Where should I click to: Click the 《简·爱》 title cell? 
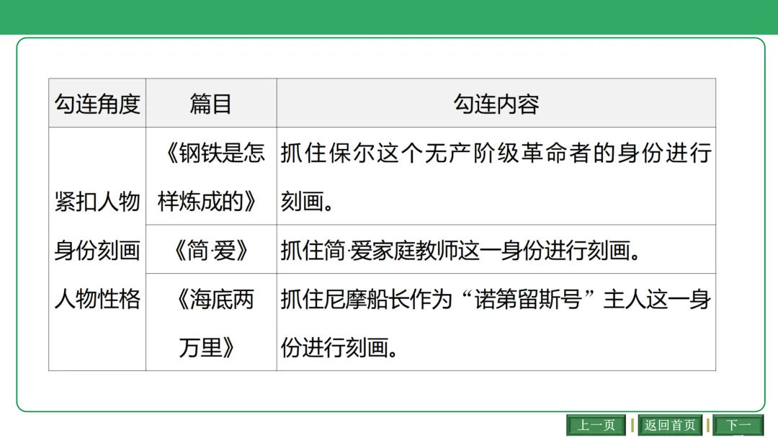point(211,249)
